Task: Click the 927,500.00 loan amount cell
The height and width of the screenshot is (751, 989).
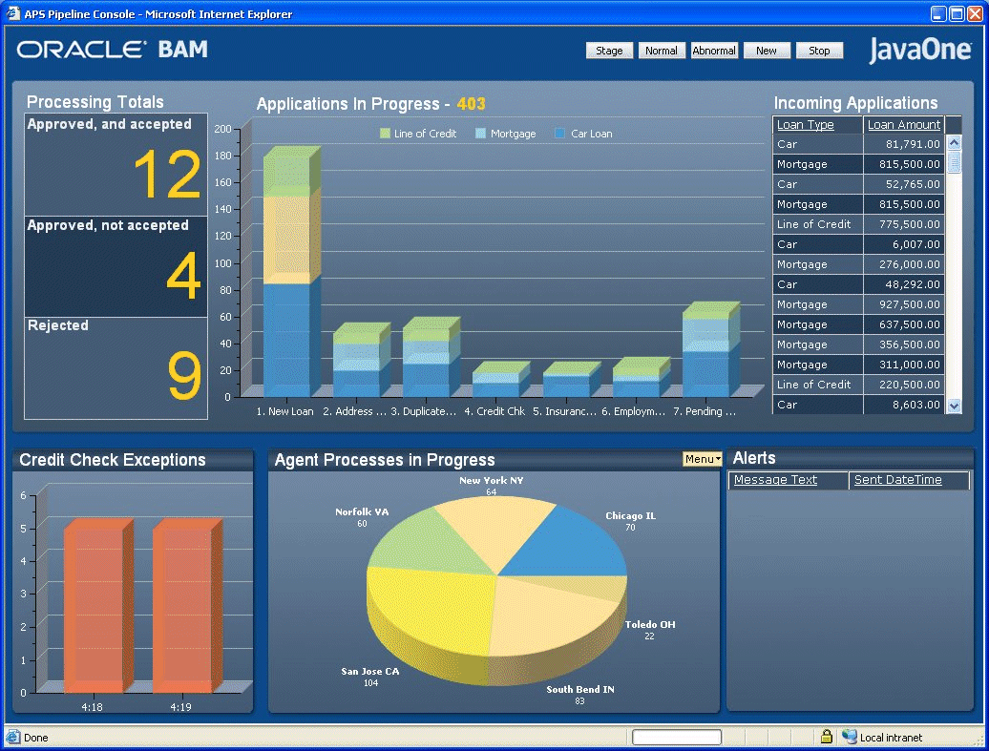Action: point(903,304)
